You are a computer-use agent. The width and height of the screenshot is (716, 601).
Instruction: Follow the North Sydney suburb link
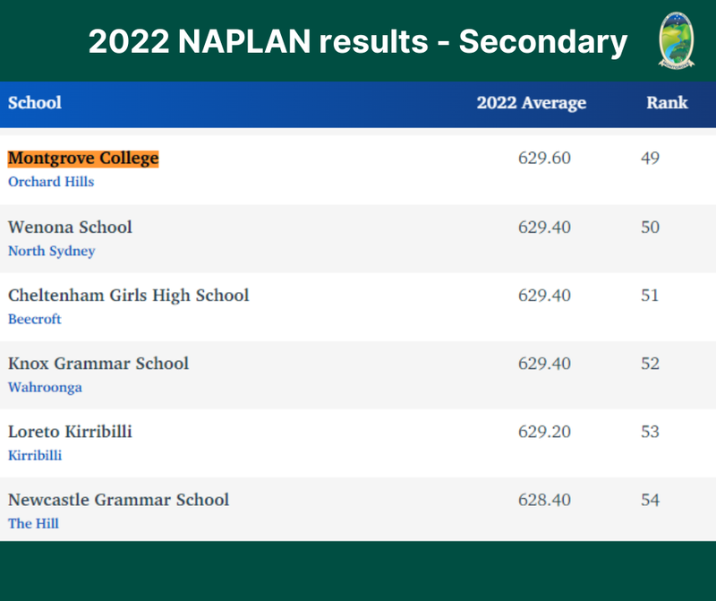(x=51, y=251)
